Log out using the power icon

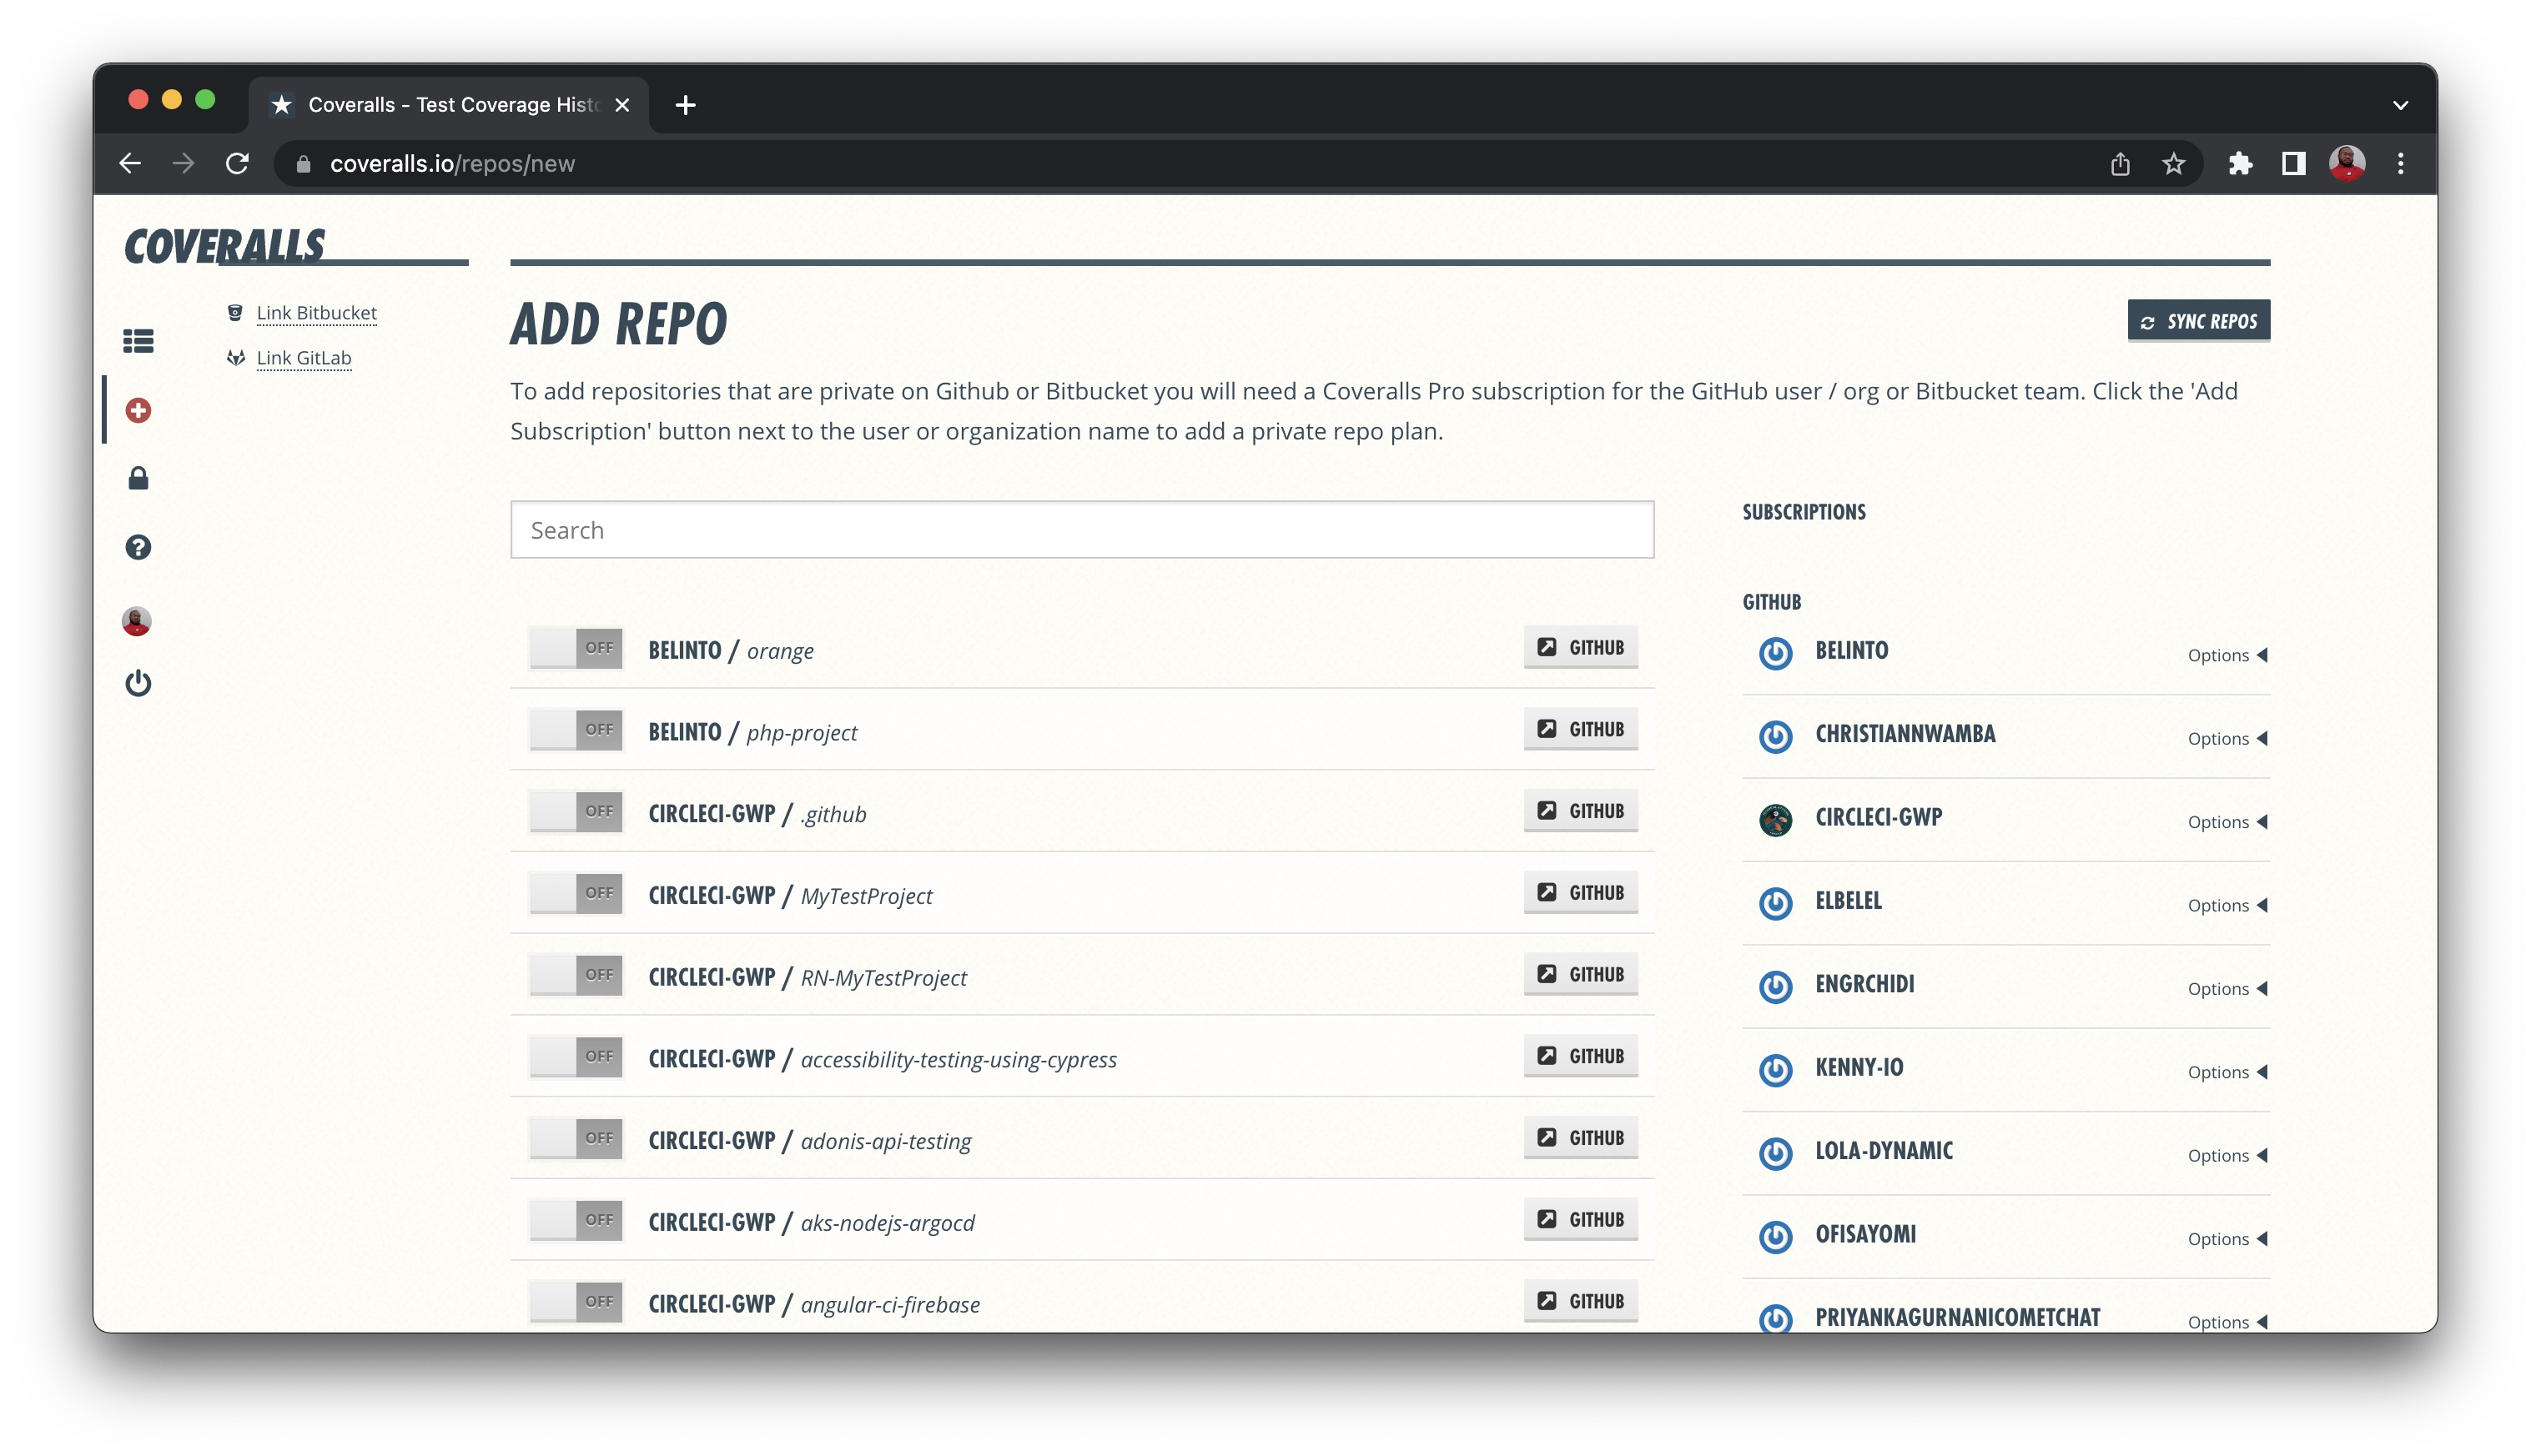(x=138, y=684)
